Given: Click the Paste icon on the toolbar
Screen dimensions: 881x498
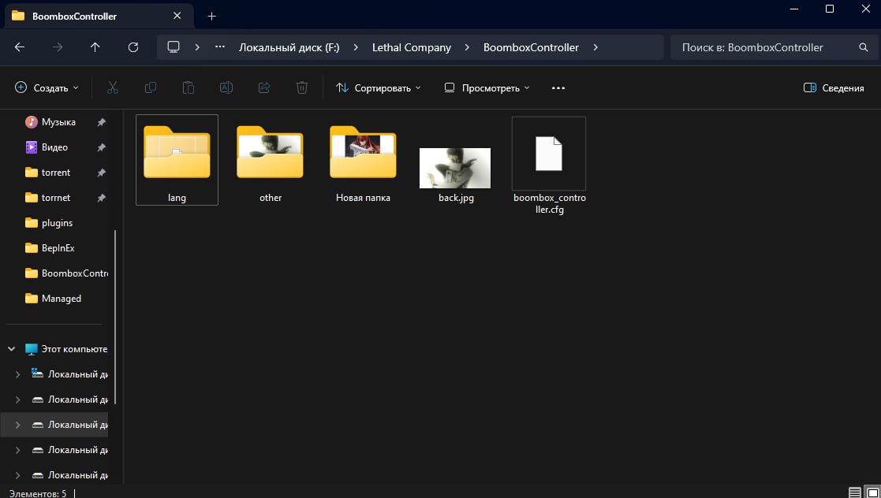Looking at the screenshot, I should pos(188,87).
